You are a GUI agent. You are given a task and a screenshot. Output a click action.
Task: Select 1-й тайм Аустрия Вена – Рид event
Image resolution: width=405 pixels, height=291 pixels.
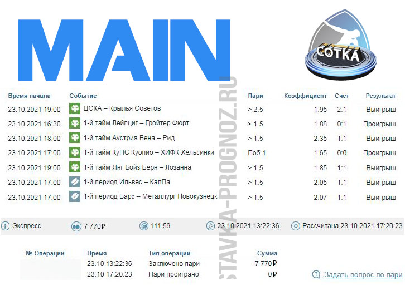[129, 138]
